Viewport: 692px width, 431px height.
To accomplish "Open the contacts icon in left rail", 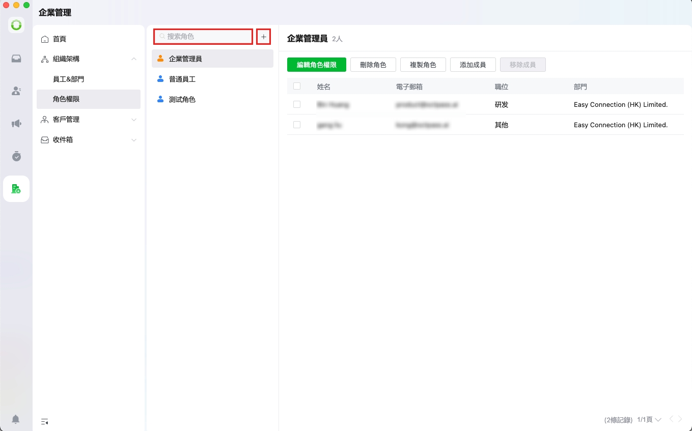I will pos(16,91).
